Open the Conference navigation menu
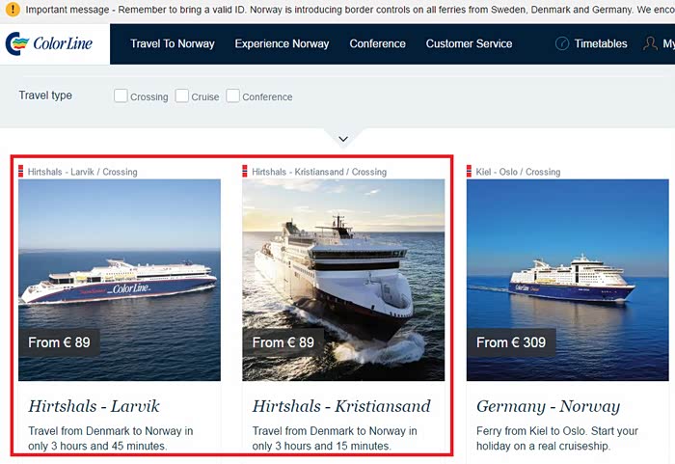675x464 pixels. click(377, 44)
